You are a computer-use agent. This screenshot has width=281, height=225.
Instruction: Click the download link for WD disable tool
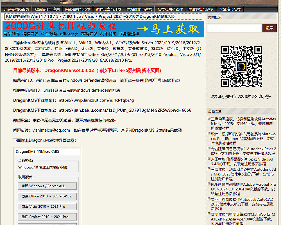point(150,80)
